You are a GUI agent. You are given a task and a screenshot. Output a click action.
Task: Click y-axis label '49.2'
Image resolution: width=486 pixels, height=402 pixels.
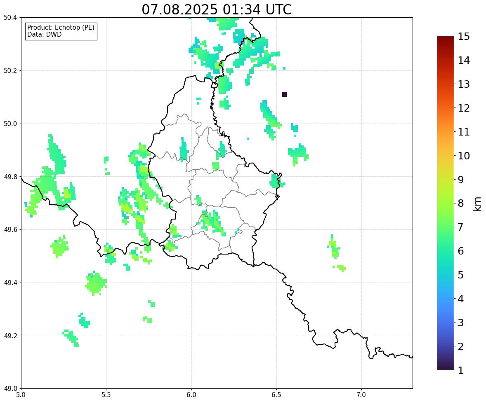tap(10, 336)
